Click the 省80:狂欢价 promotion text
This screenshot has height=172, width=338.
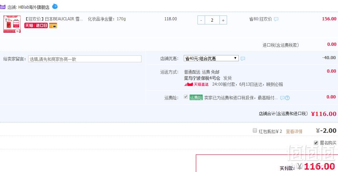[260, 19]
